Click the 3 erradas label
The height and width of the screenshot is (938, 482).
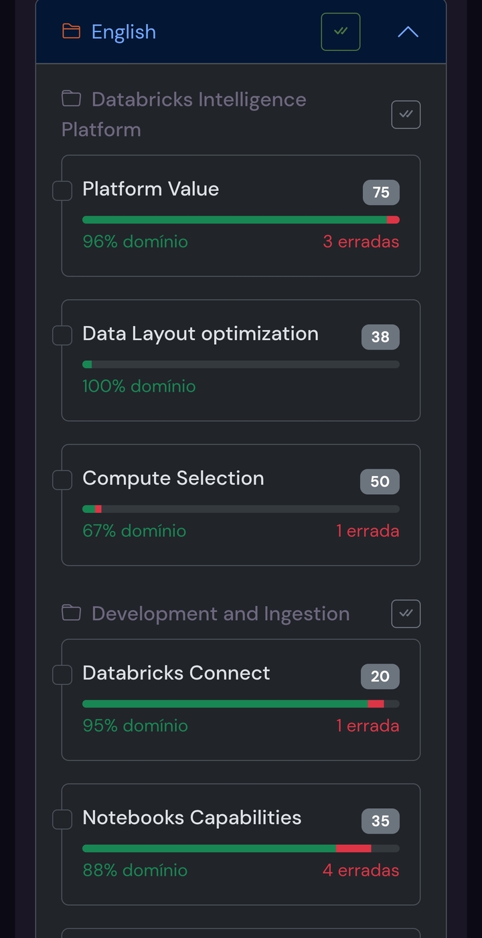coord(361,242)
